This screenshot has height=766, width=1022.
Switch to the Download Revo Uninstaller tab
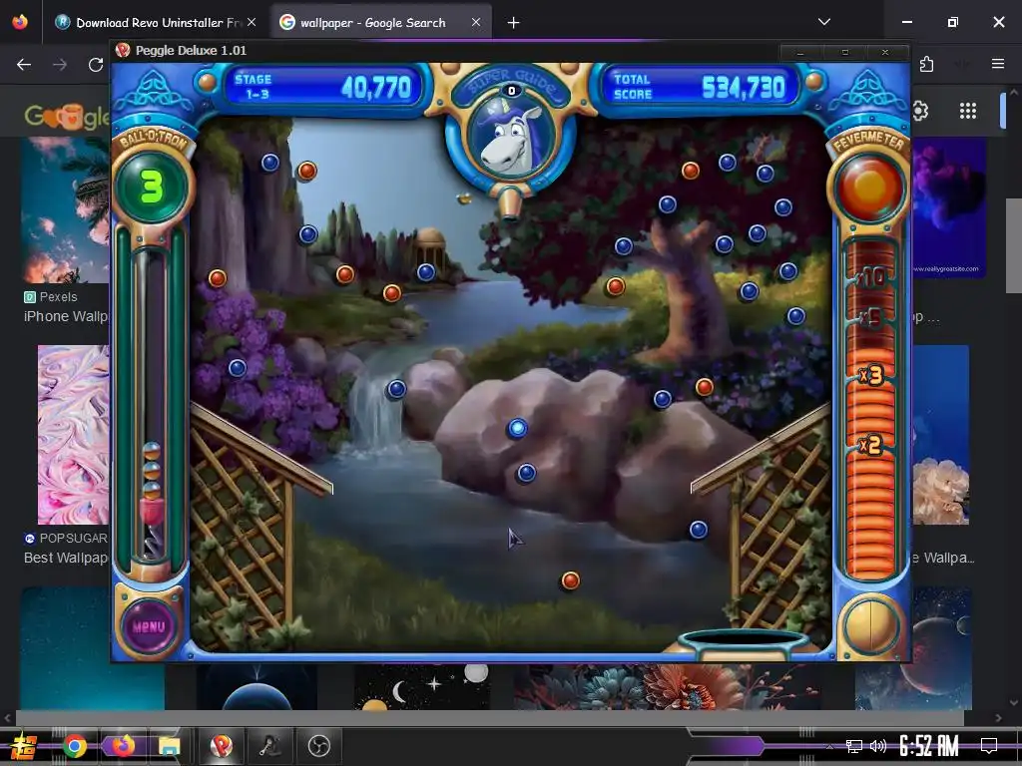[155, 22]
